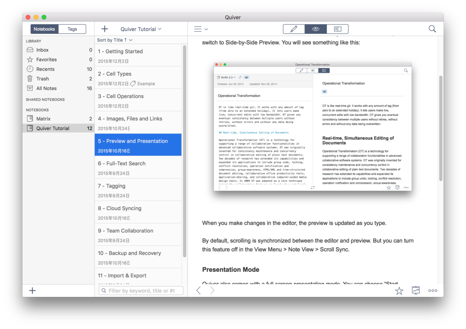Add a new note with the plus icon
The height and width of the screenshot is (329, 466).
[104, 29]
